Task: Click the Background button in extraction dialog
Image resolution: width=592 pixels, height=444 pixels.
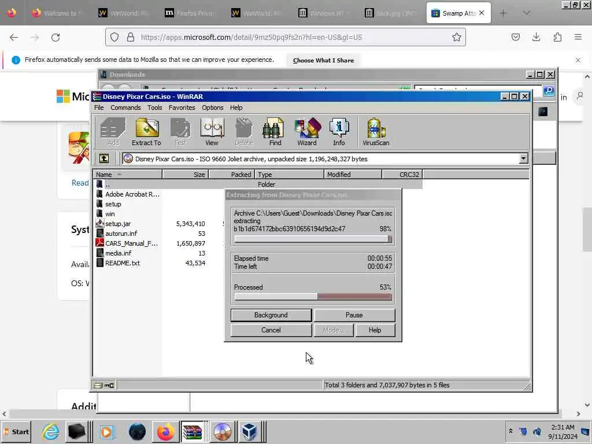Action: click(x=271, y=315)
